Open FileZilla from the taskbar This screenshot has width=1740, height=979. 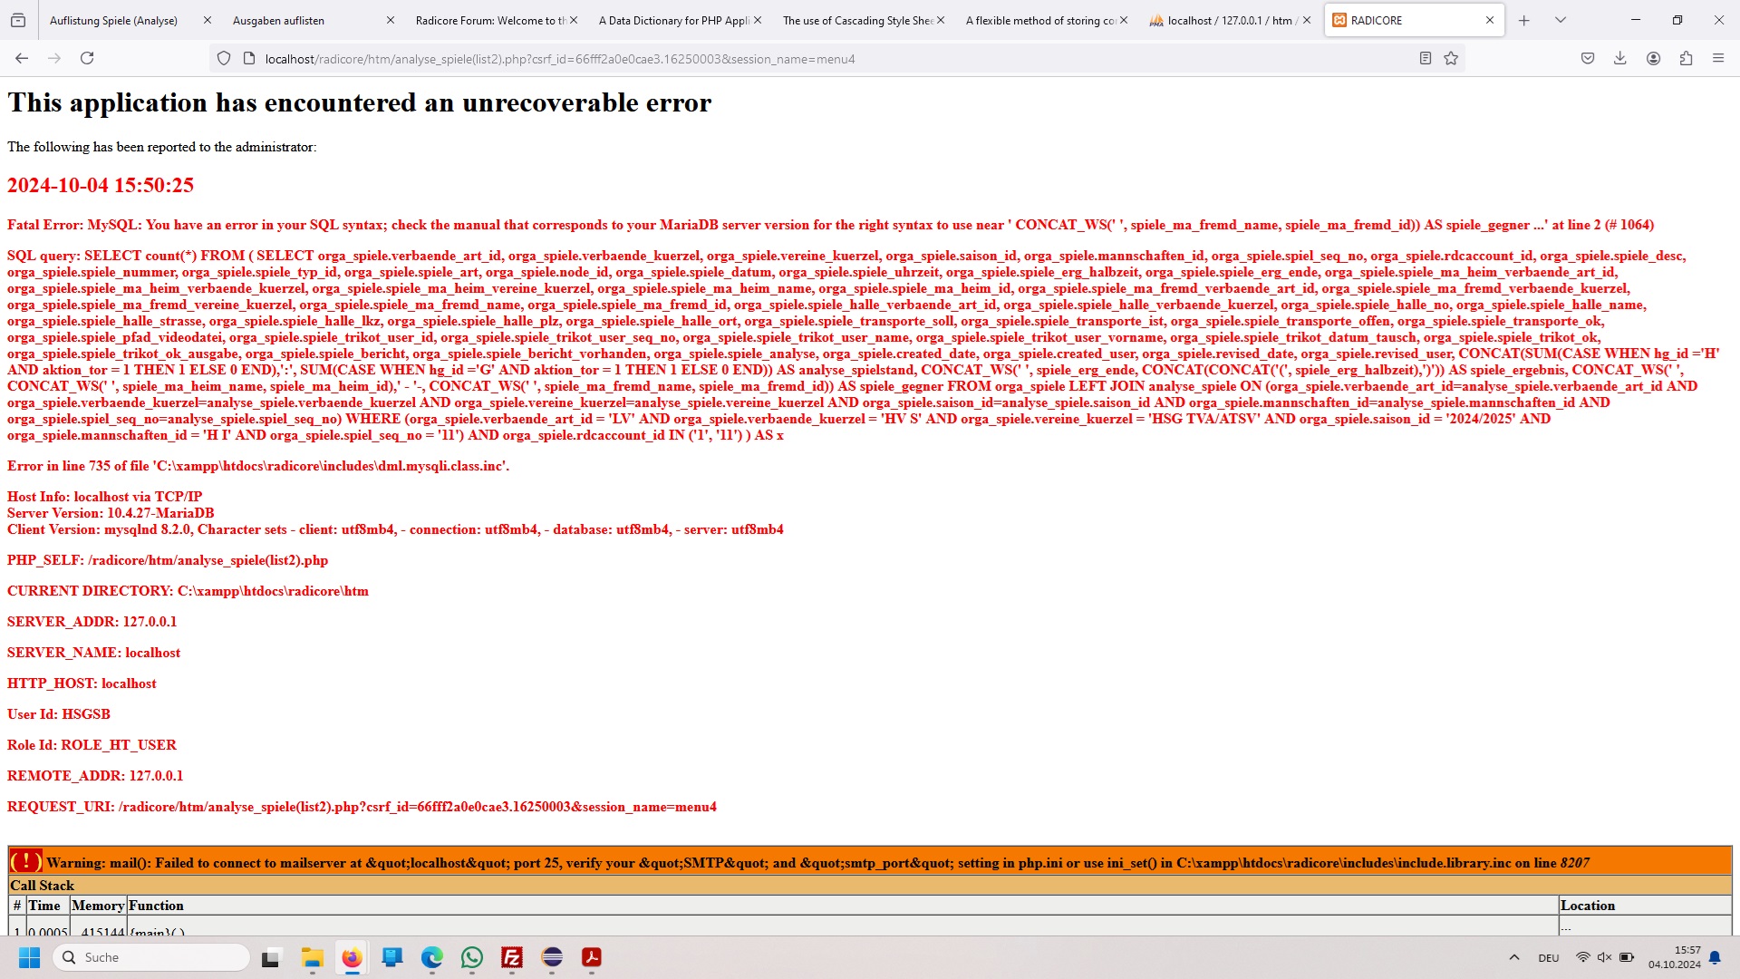click(512, 957)
